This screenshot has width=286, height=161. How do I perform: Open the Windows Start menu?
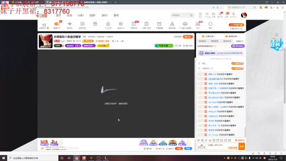coord(4,158)
